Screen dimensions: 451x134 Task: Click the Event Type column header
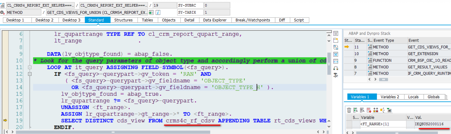(x=390, y=40)
